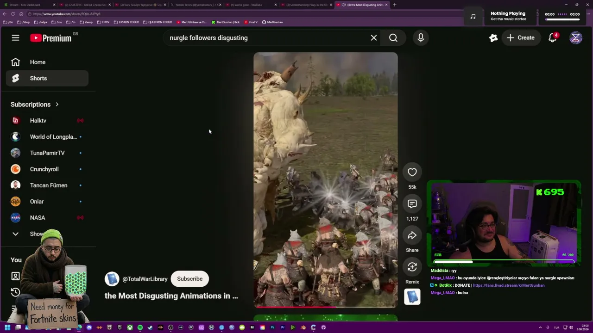The width and height of the screenshot is (593, 333).
Task: Open the Create menu
Action: coord(521,38)
